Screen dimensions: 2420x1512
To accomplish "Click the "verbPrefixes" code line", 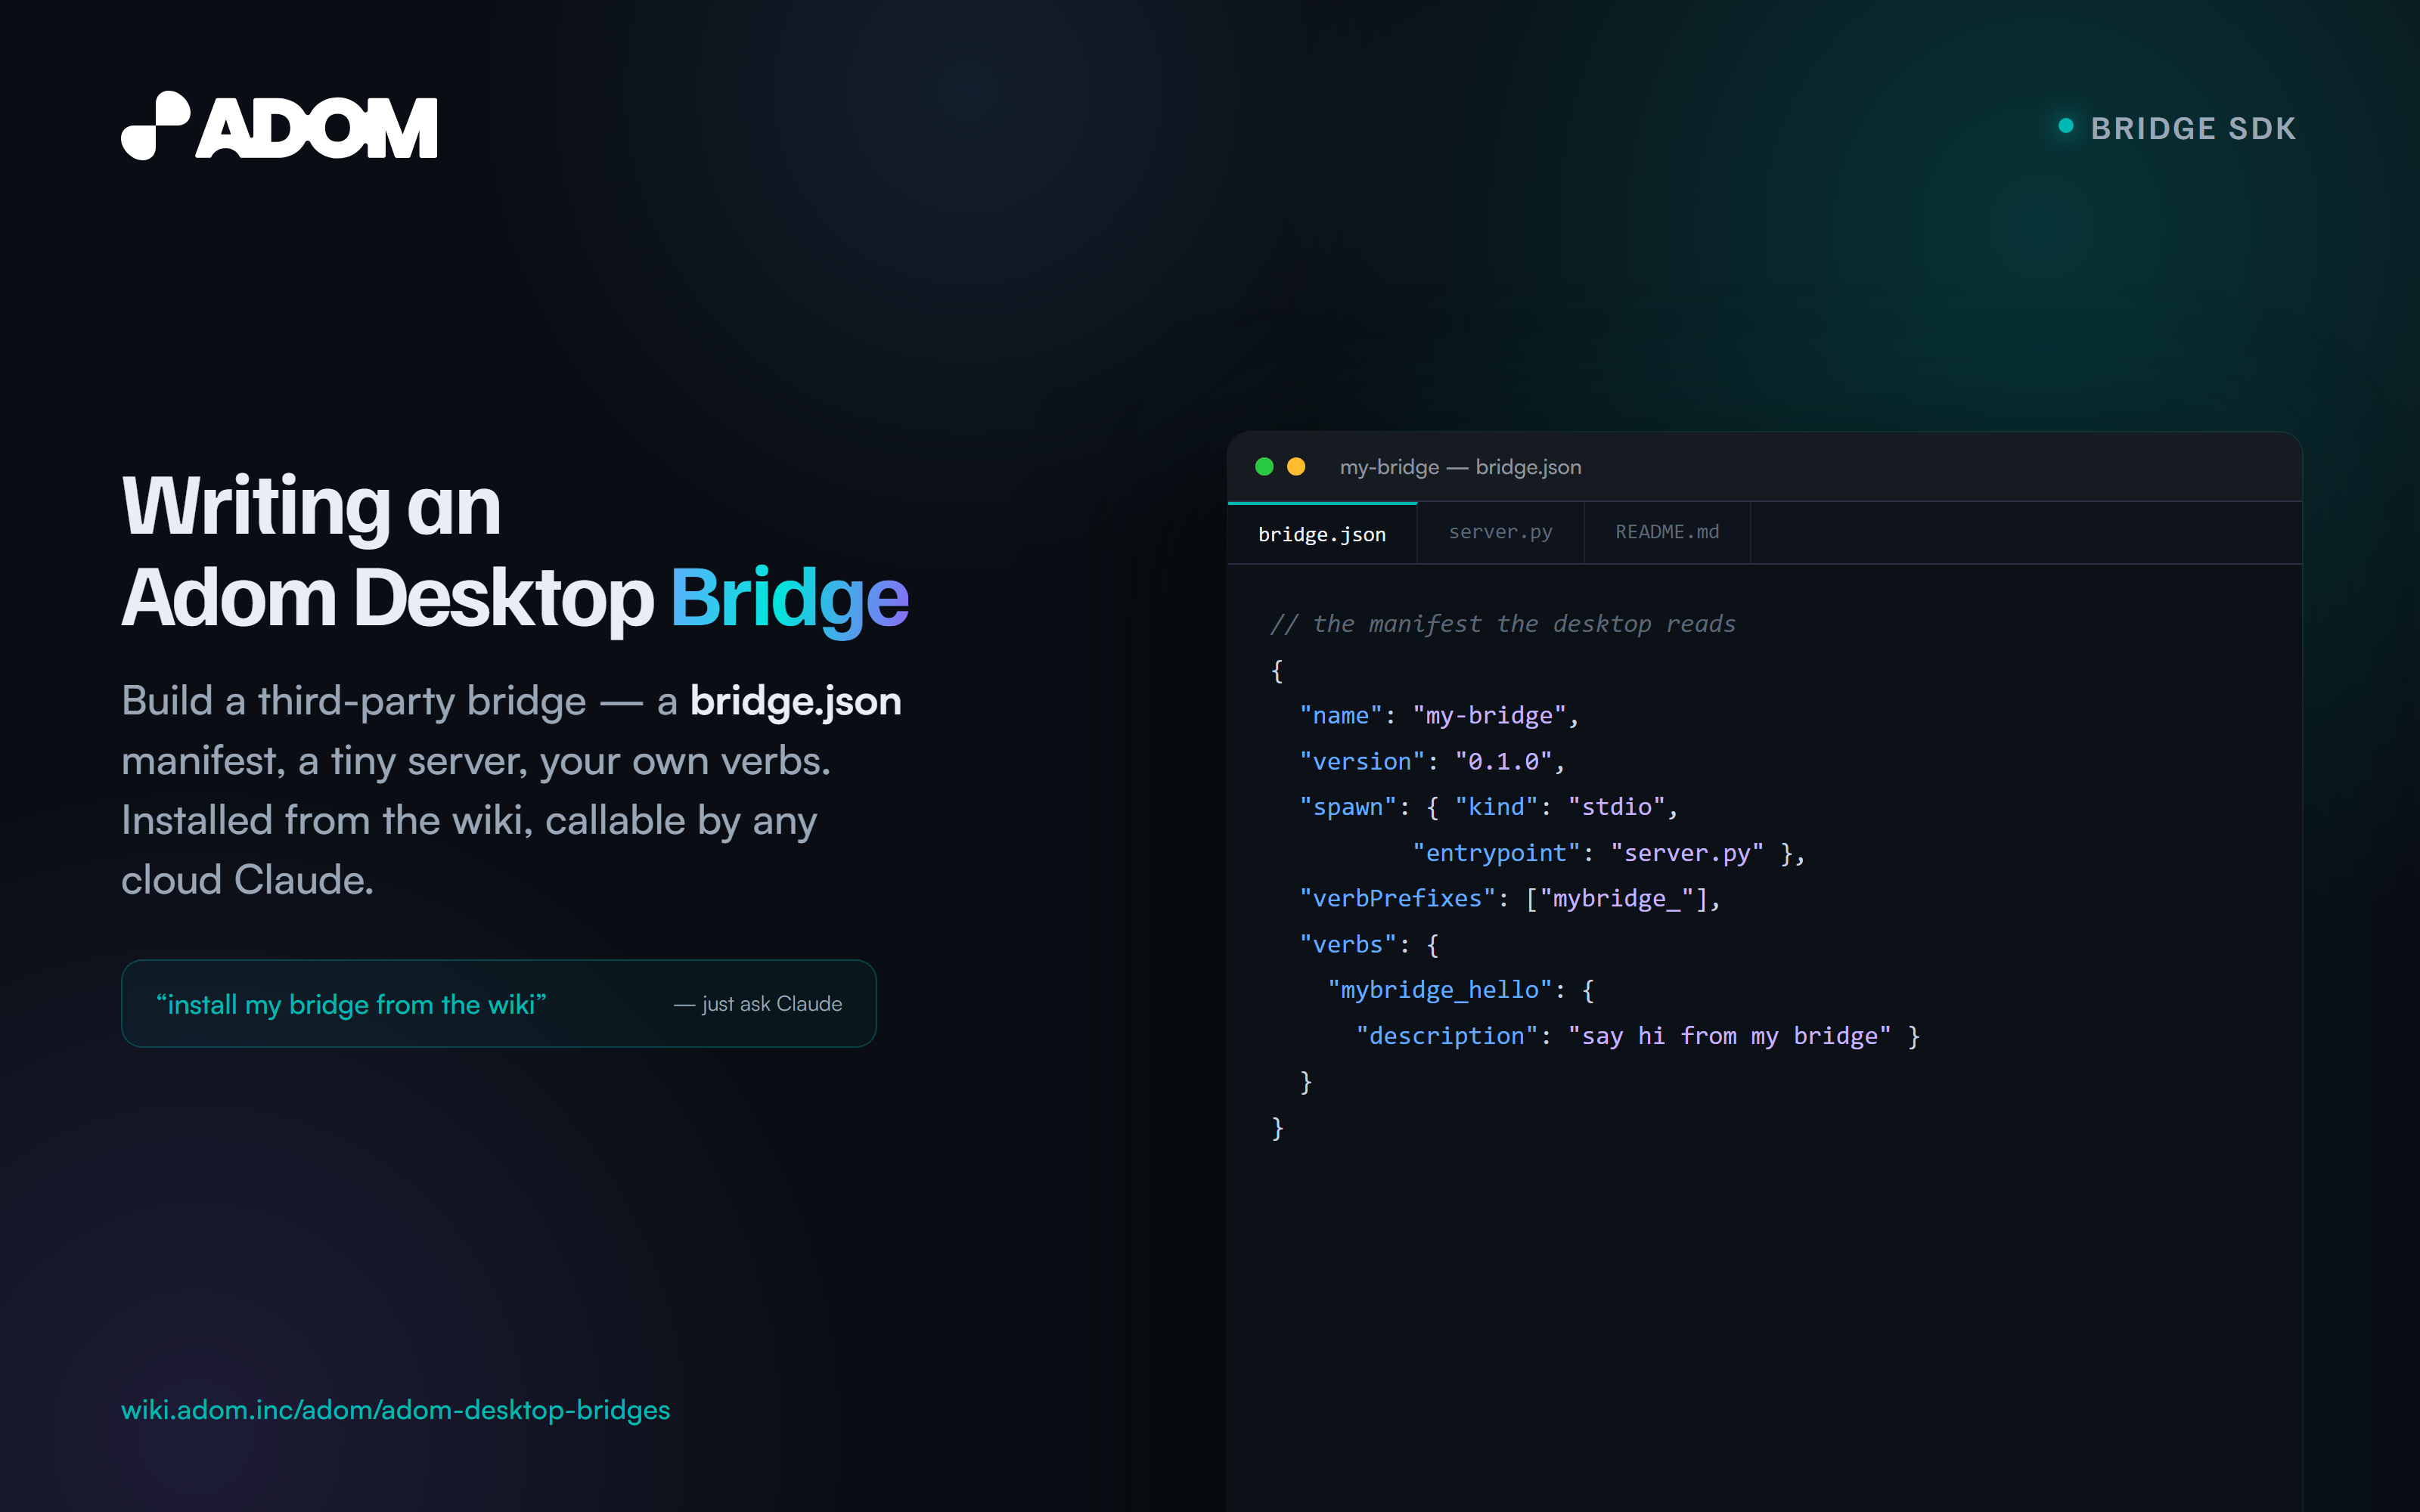I will [x=1510, y=899].
